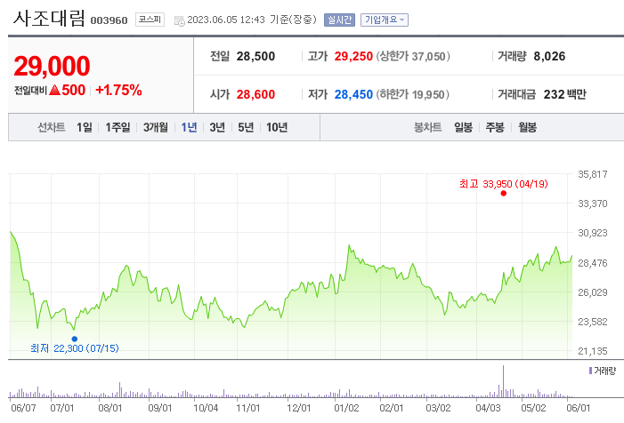Click the 거래대금 value 232 백만
The width and height of the screenshot is (624, 423).
pos(564,94)
